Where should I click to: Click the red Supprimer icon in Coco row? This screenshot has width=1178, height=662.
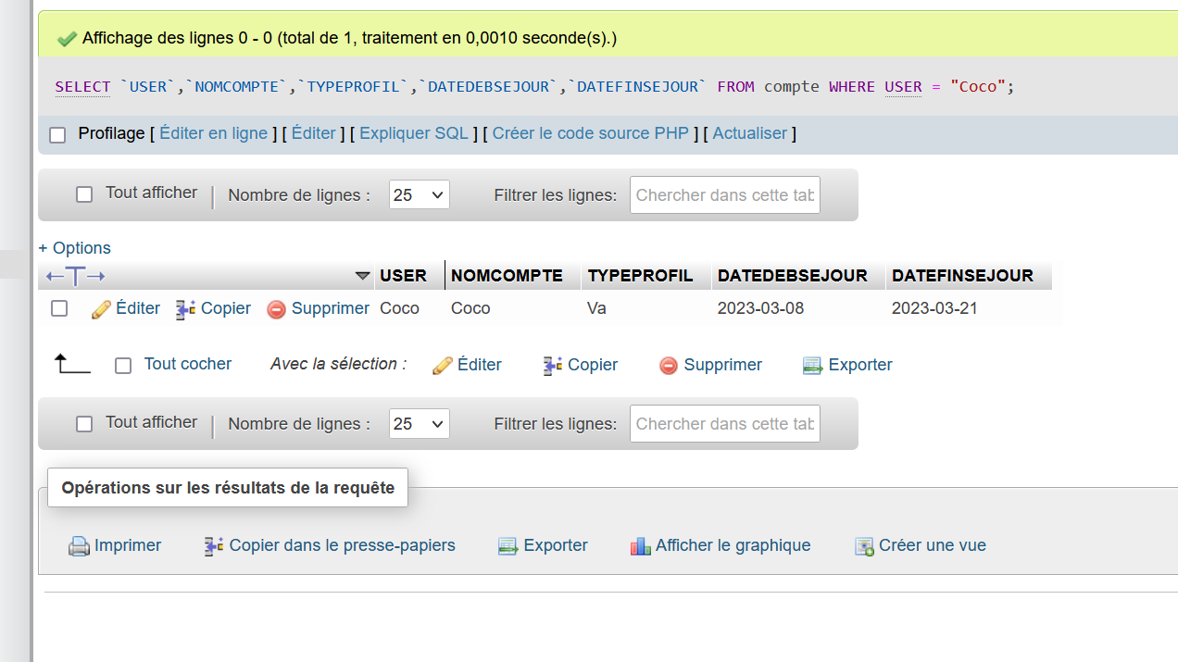pyautogui.click(x=276, y=309)
